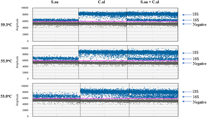The image size is (207, 118).
Task: Click the Amplitude axis title of the 55.9°C plot
Action: [x=17, y=62]
